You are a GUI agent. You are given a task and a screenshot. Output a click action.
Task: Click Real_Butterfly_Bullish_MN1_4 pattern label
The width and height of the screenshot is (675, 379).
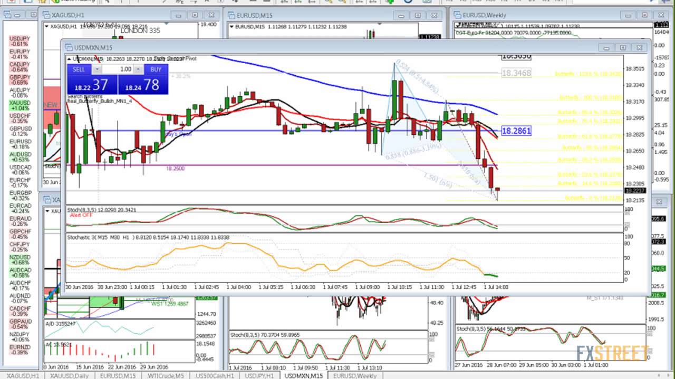pyautogui.click(x=99, y=102)
